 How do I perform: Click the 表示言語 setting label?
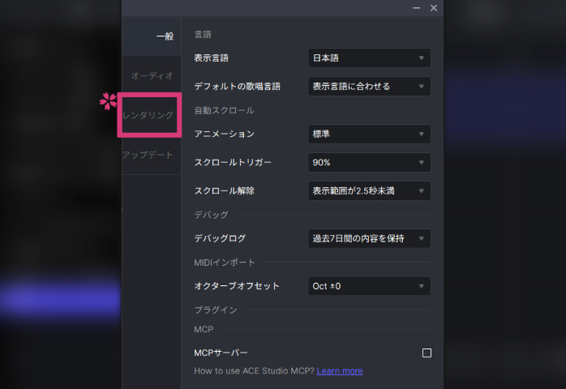tap(211, 58)
